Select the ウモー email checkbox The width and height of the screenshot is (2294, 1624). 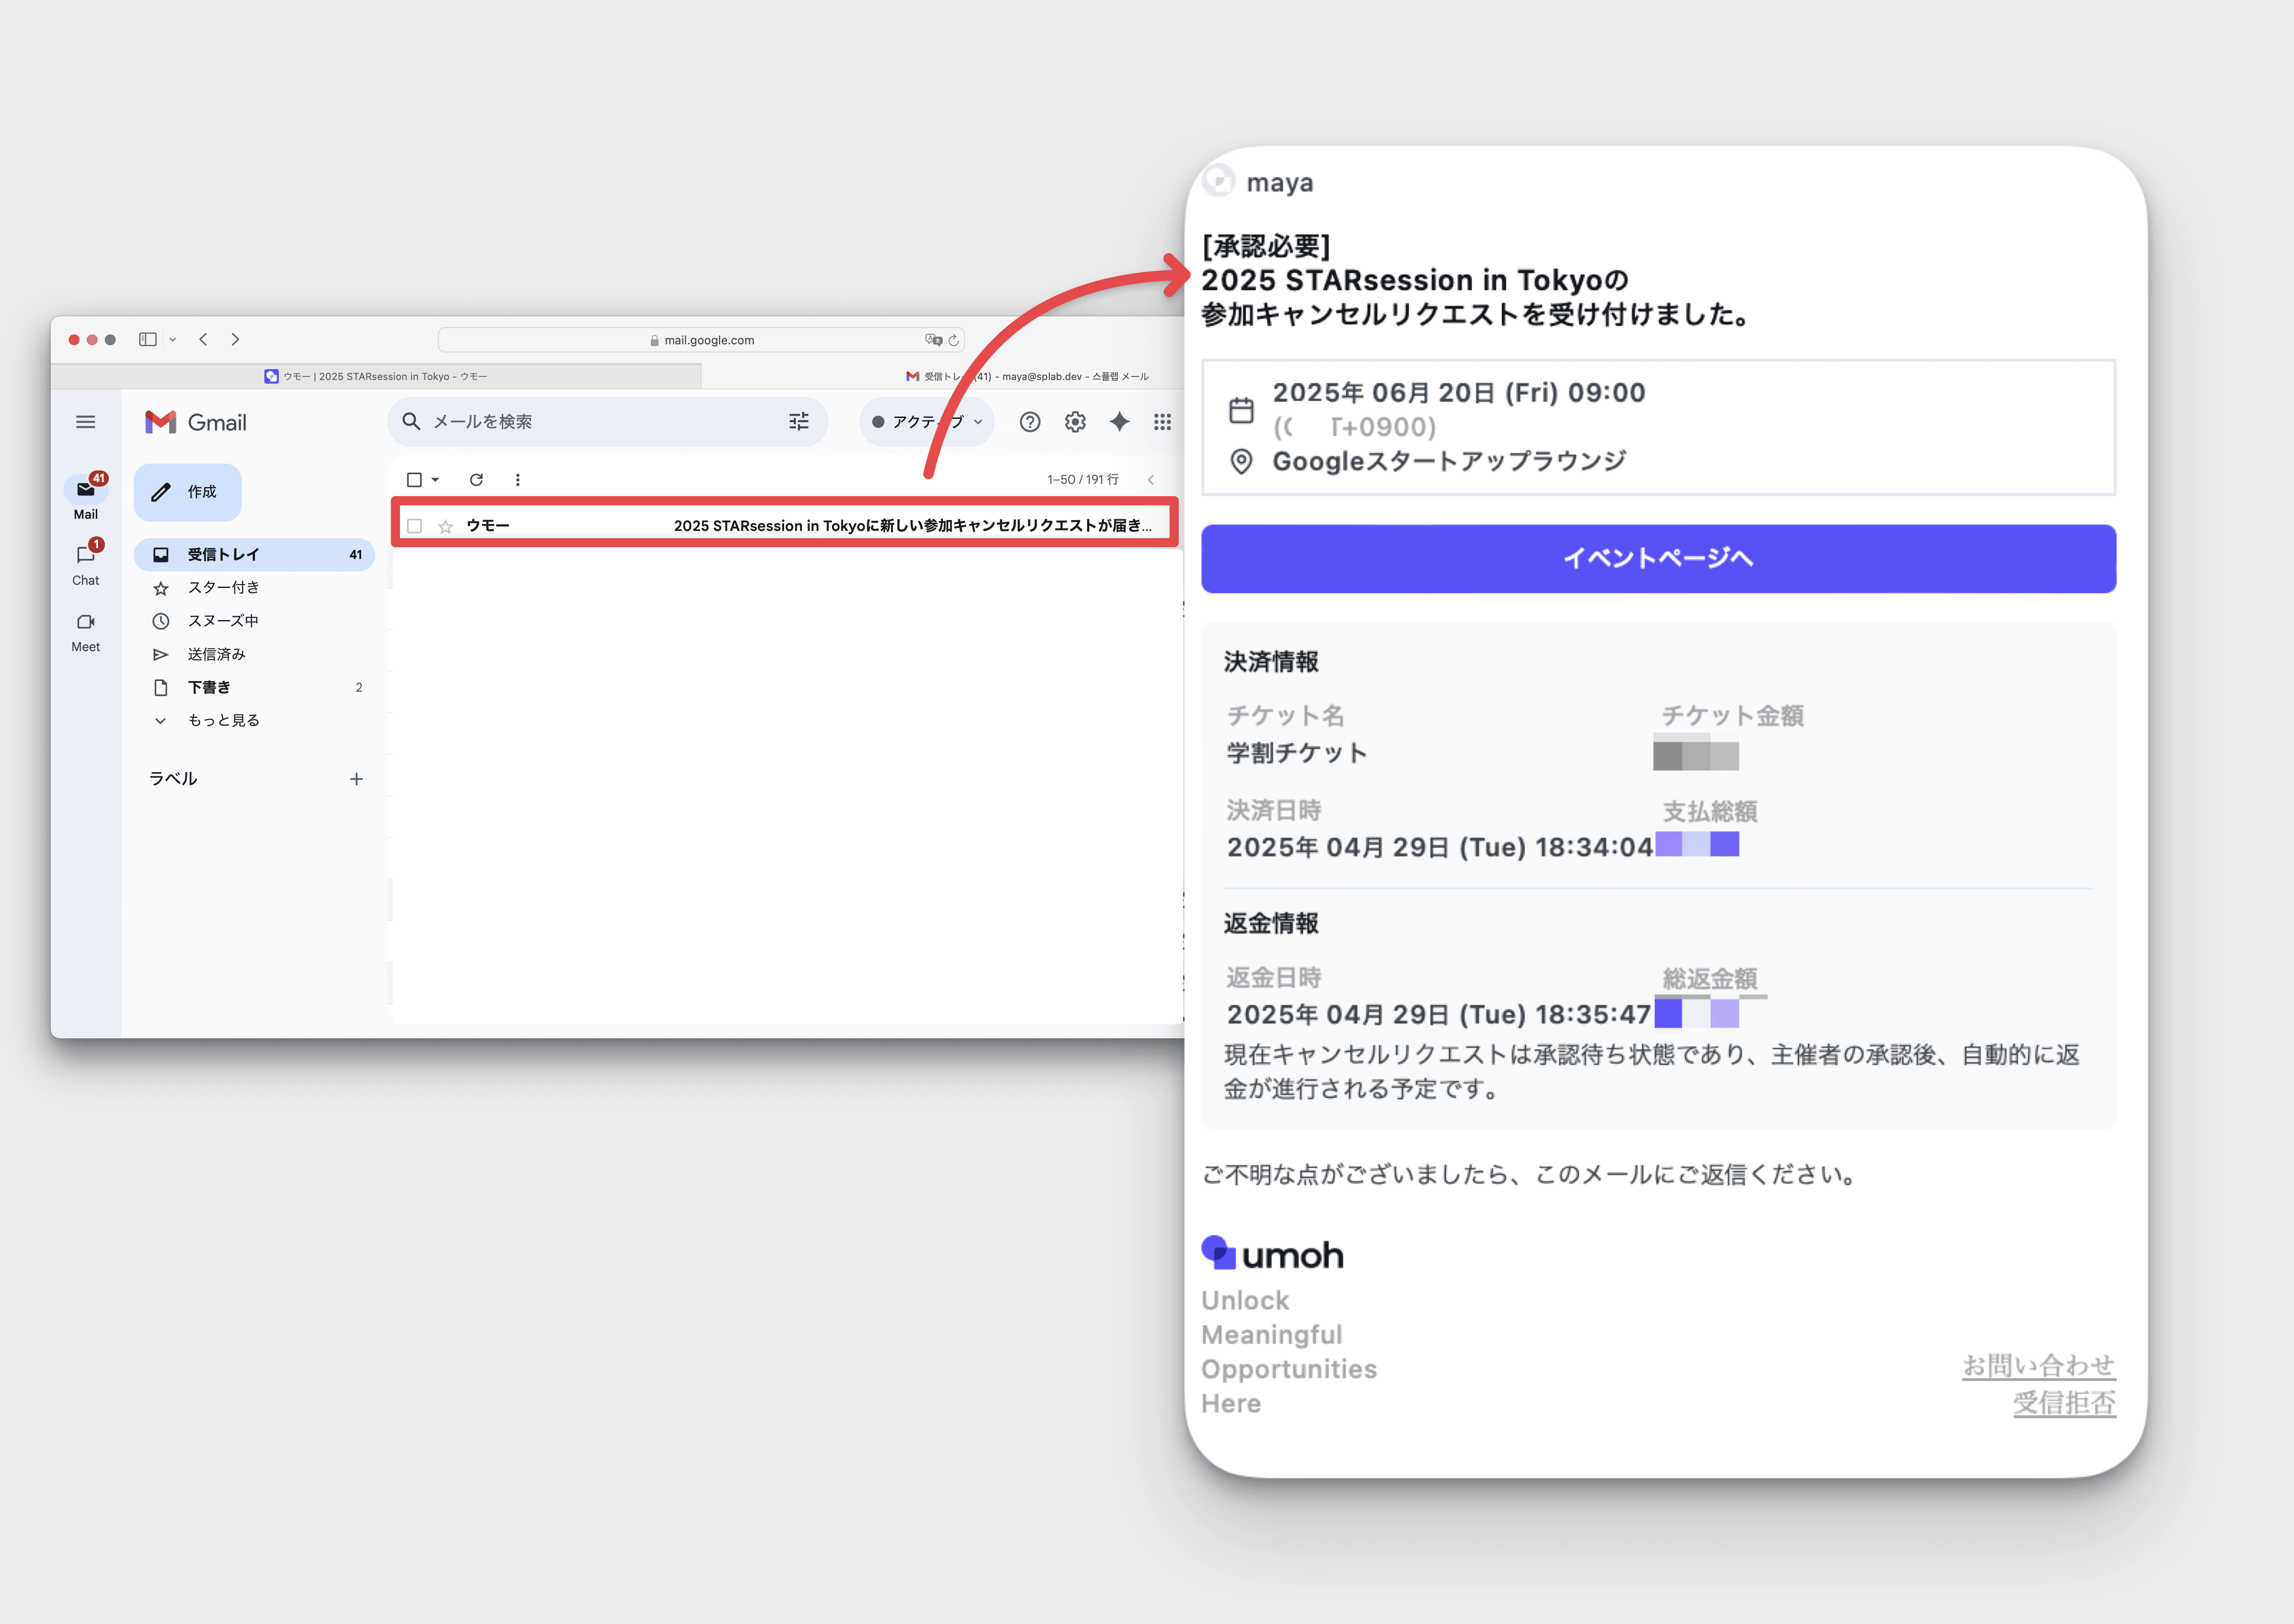pyautogui.click(x=415, y=526)
